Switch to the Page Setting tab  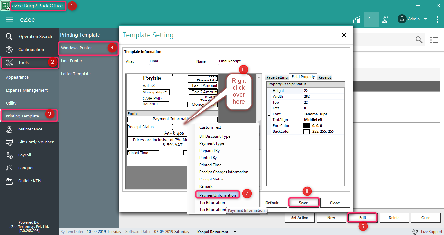point(277,77)
